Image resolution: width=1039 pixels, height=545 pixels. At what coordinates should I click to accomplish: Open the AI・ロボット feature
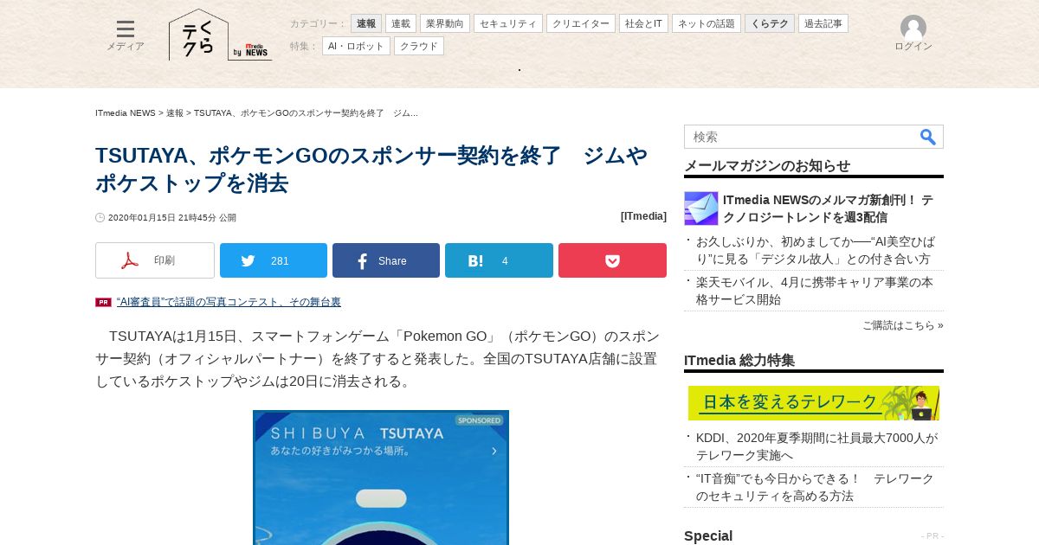356,46
